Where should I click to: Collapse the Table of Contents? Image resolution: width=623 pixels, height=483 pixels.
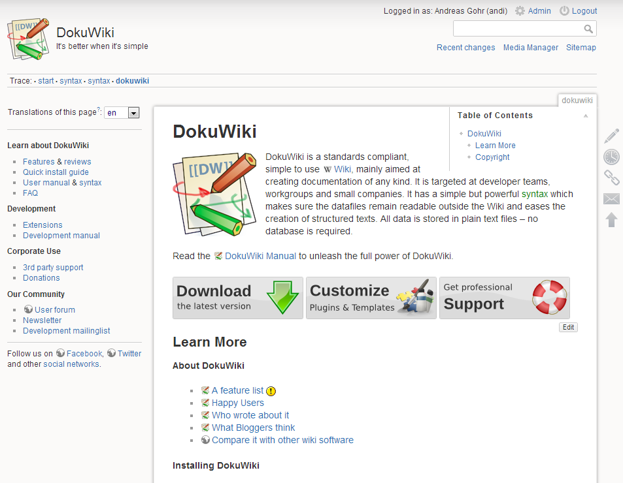(x=586, y=116)
